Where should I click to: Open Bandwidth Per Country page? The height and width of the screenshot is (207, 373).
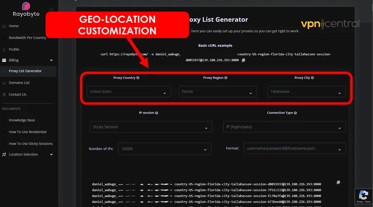(27, 38)
